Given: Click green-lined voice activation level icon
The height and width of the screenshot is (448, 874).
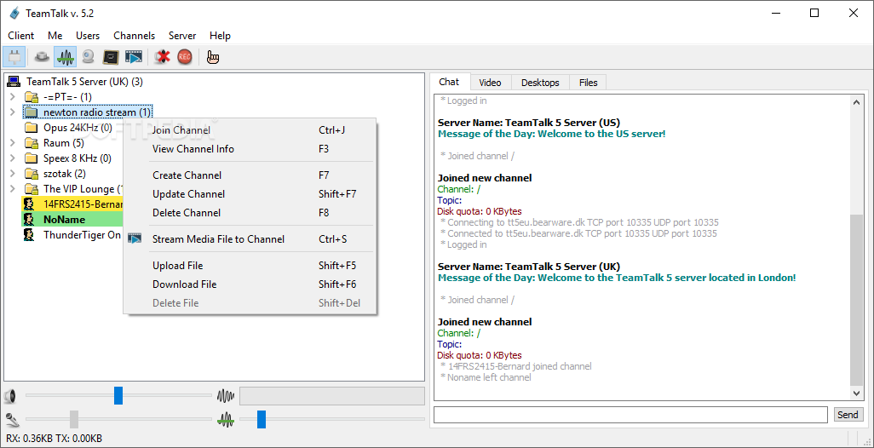Looking at the screenshot, I should tap(225, 420).
